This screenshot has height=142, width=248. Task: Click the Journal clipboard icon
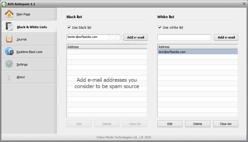[x=9, y=39]
